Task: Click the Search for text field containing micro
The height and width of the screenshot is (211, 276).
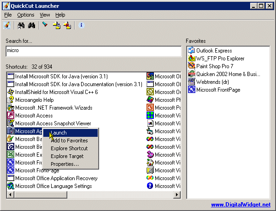Action: coord(94,51)
